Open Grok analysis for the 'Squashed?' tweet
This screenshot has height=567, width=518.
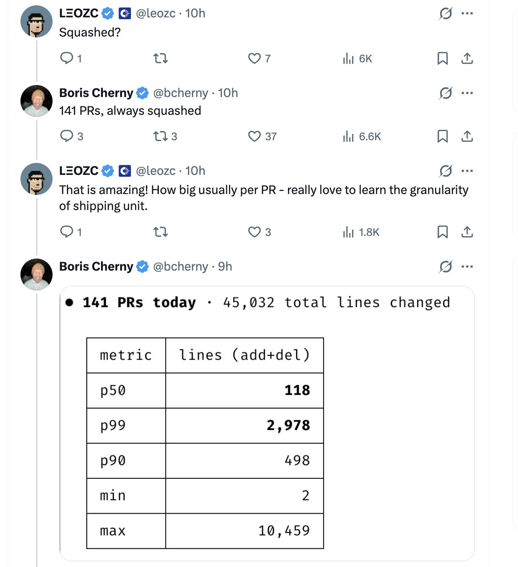[x=445, y=13]
